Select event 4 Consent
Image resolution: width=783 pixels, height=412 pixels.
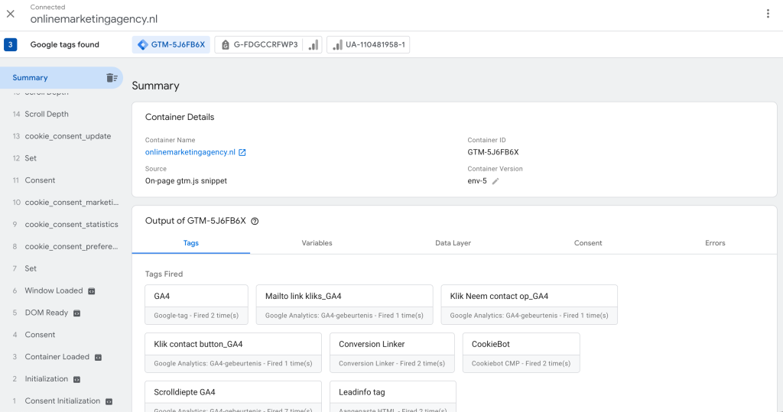point(61,335)
